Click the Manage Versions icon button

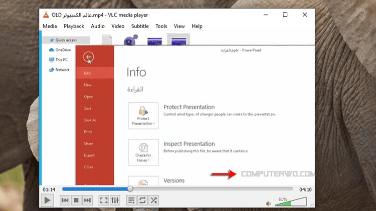coord(143,180)
